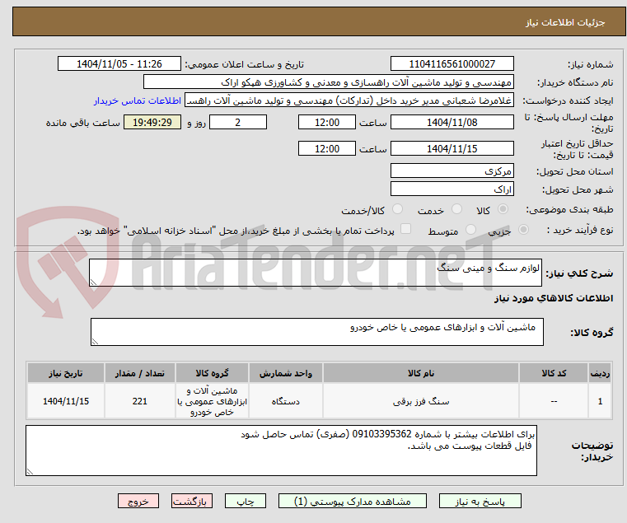Select the کالا radio button
Viewport: 627px width, 523px height.
pyautogui.click(x=503, y=209)
